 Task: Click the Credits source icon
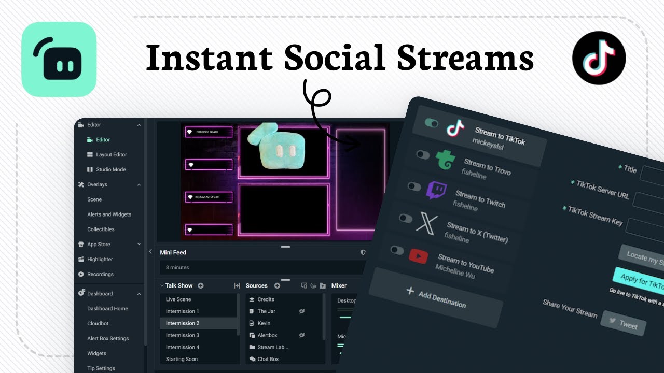(252, 299)
